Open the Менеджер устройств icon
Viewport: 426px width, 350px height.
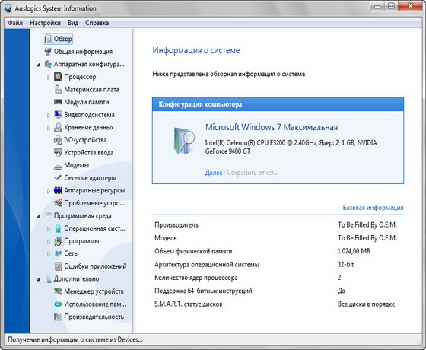pos(58,291)
